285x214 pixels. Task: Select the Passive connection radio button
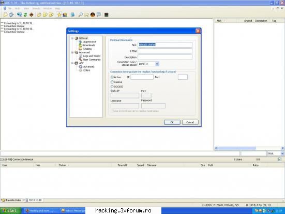click(x=112, y=82)
